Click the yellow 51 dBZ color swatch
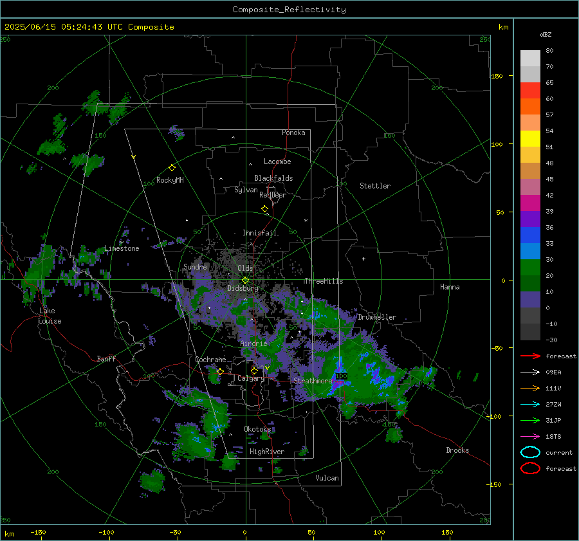Viewport: 579px width, 541px height. click(x=530, y=139)
